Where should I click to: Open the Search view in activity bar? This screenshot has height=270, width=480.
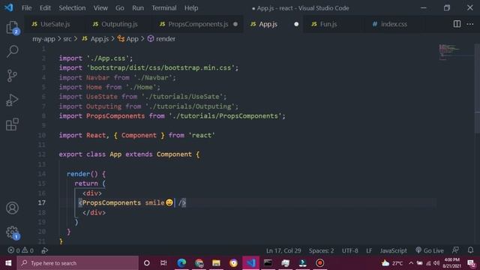pyautogui.click(x=12, y=51)
